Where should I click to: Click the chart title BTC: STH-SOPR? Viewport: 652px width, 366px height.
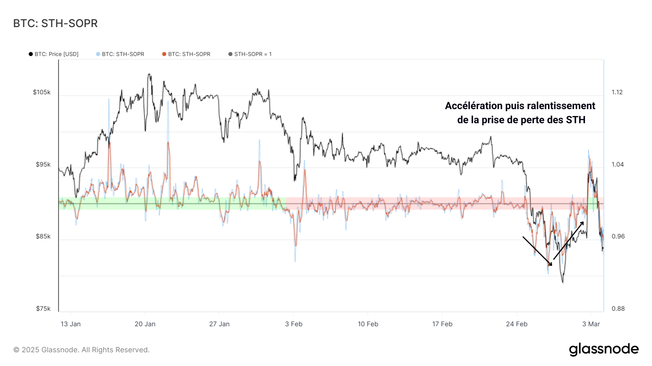pos(55,23)
